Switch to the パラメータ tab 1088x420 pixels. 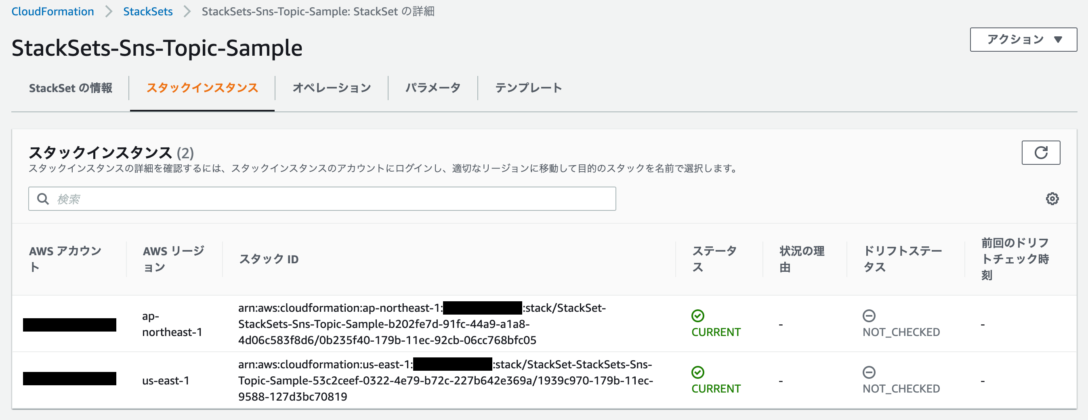click(433, 88)
